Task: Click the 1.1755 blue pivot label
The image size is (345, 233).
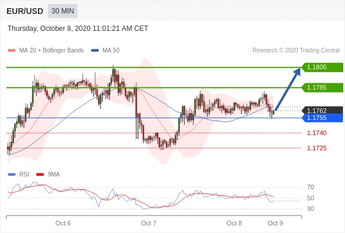Action: coord(322,118)
